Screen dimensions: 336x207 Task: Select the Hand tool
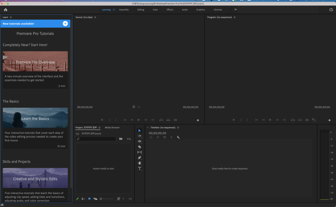[139, 163]
